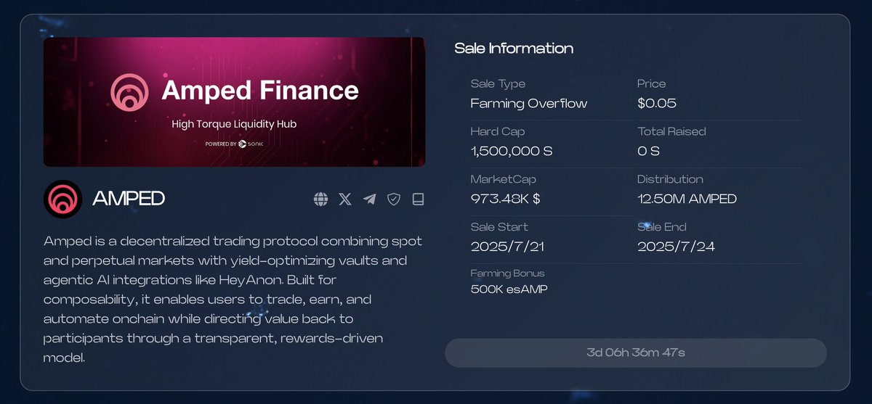Click the 1,500,000 S hard cap value
The width and height of the screenshot is (872, 404).
tap(512, 151)
